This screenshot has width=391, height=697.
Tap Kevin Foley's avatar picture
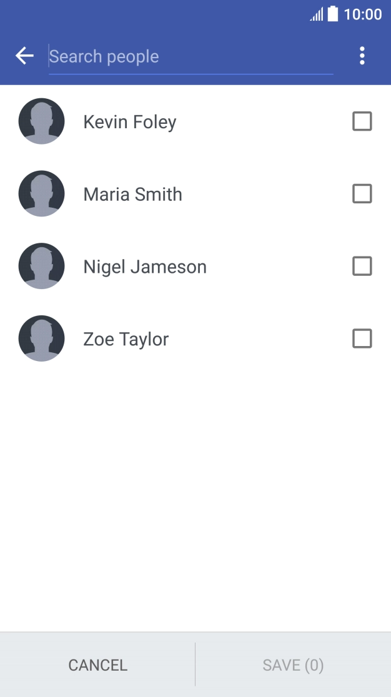coord(41,121)
